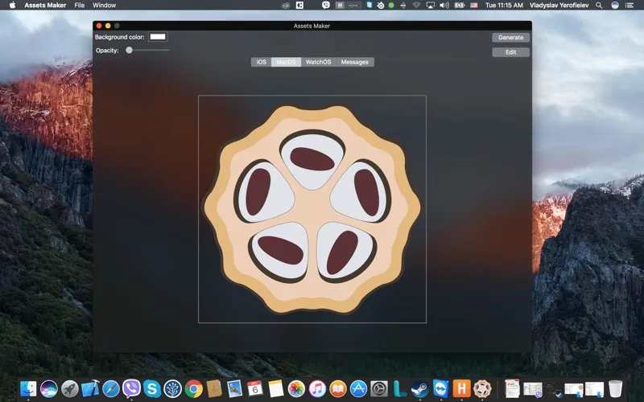Launch Google Chrome from the dock
The width and height of the screenshot is (644, 402).
[x=193, y=389]
